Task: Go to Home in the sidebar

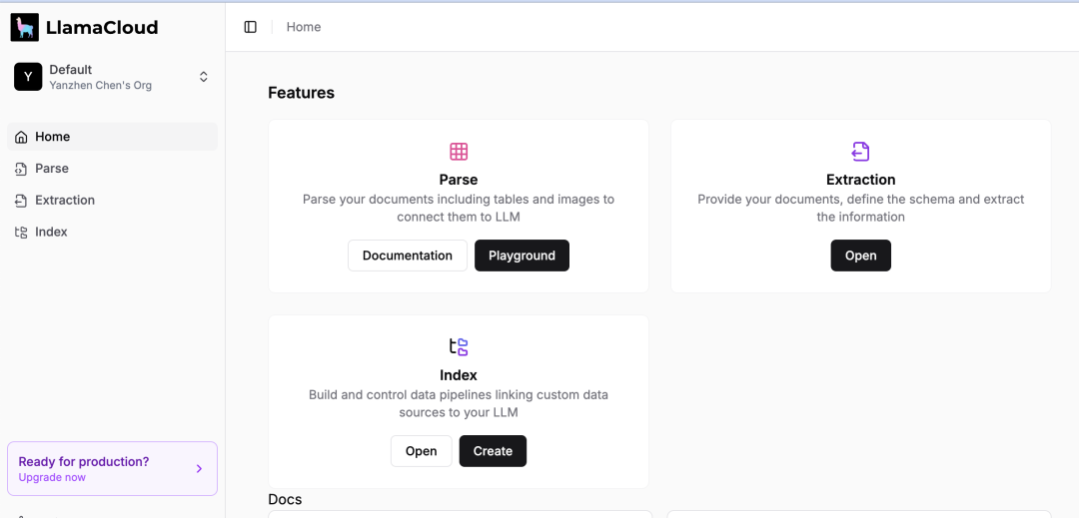Action: [112, 137]
